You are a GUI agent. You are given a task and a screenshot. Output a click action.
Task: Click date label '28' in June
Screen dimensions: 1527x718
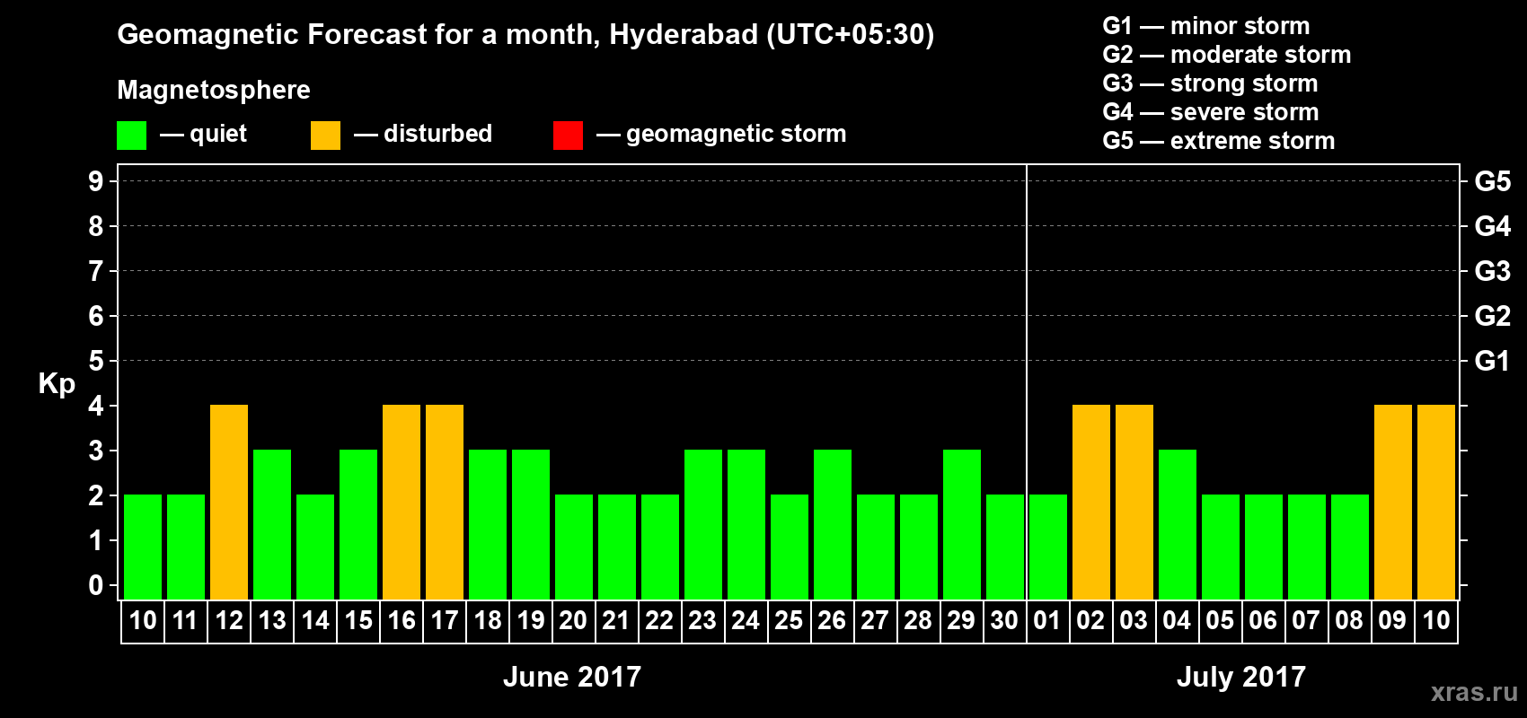coord(918,621)
